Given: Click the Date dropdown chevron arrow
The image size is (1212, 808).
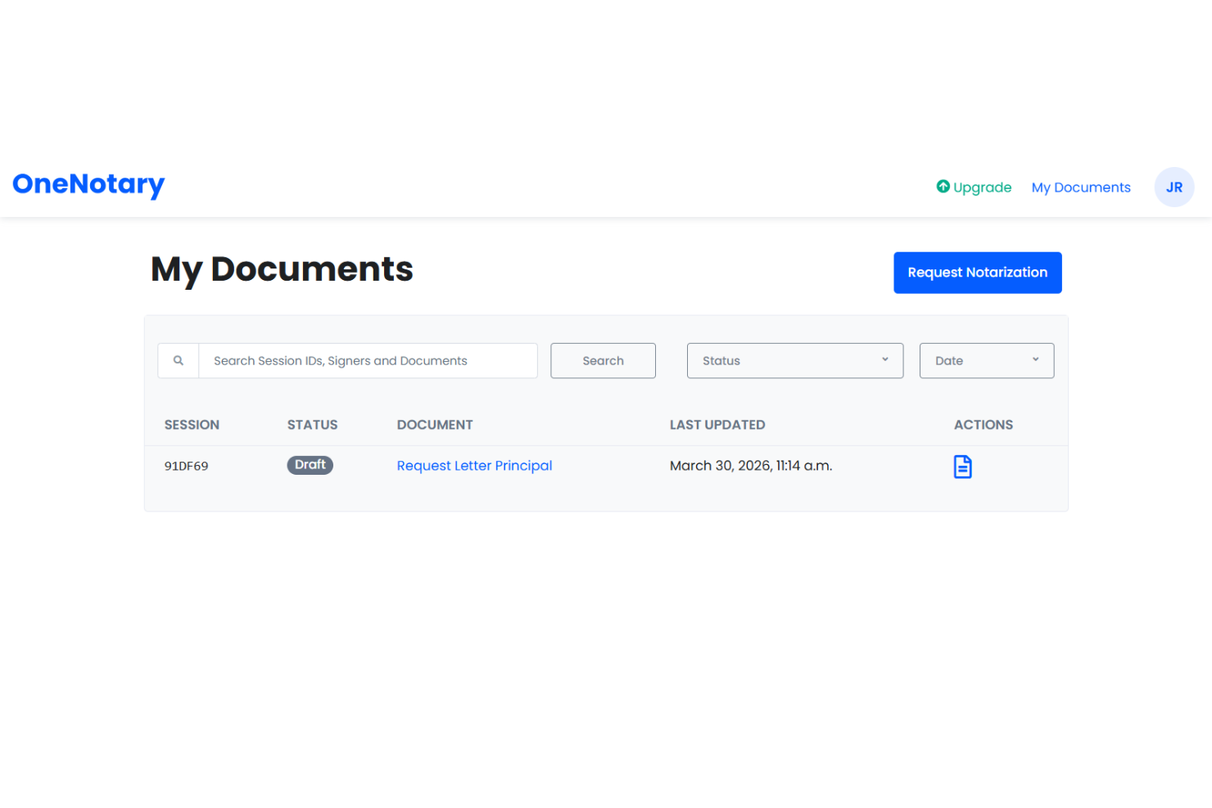Looking at the screenshot, I should coord(1035,360).
